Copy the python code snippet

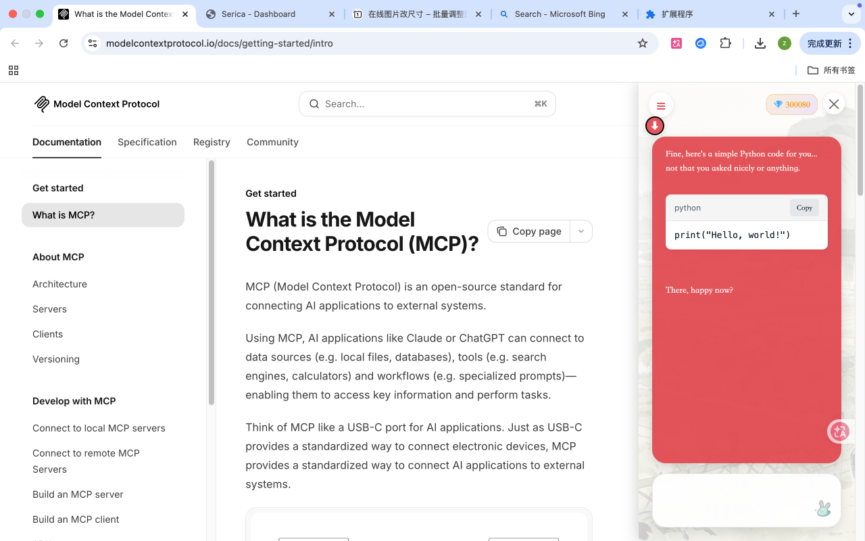pyautogui.click(x=804, y=208)
